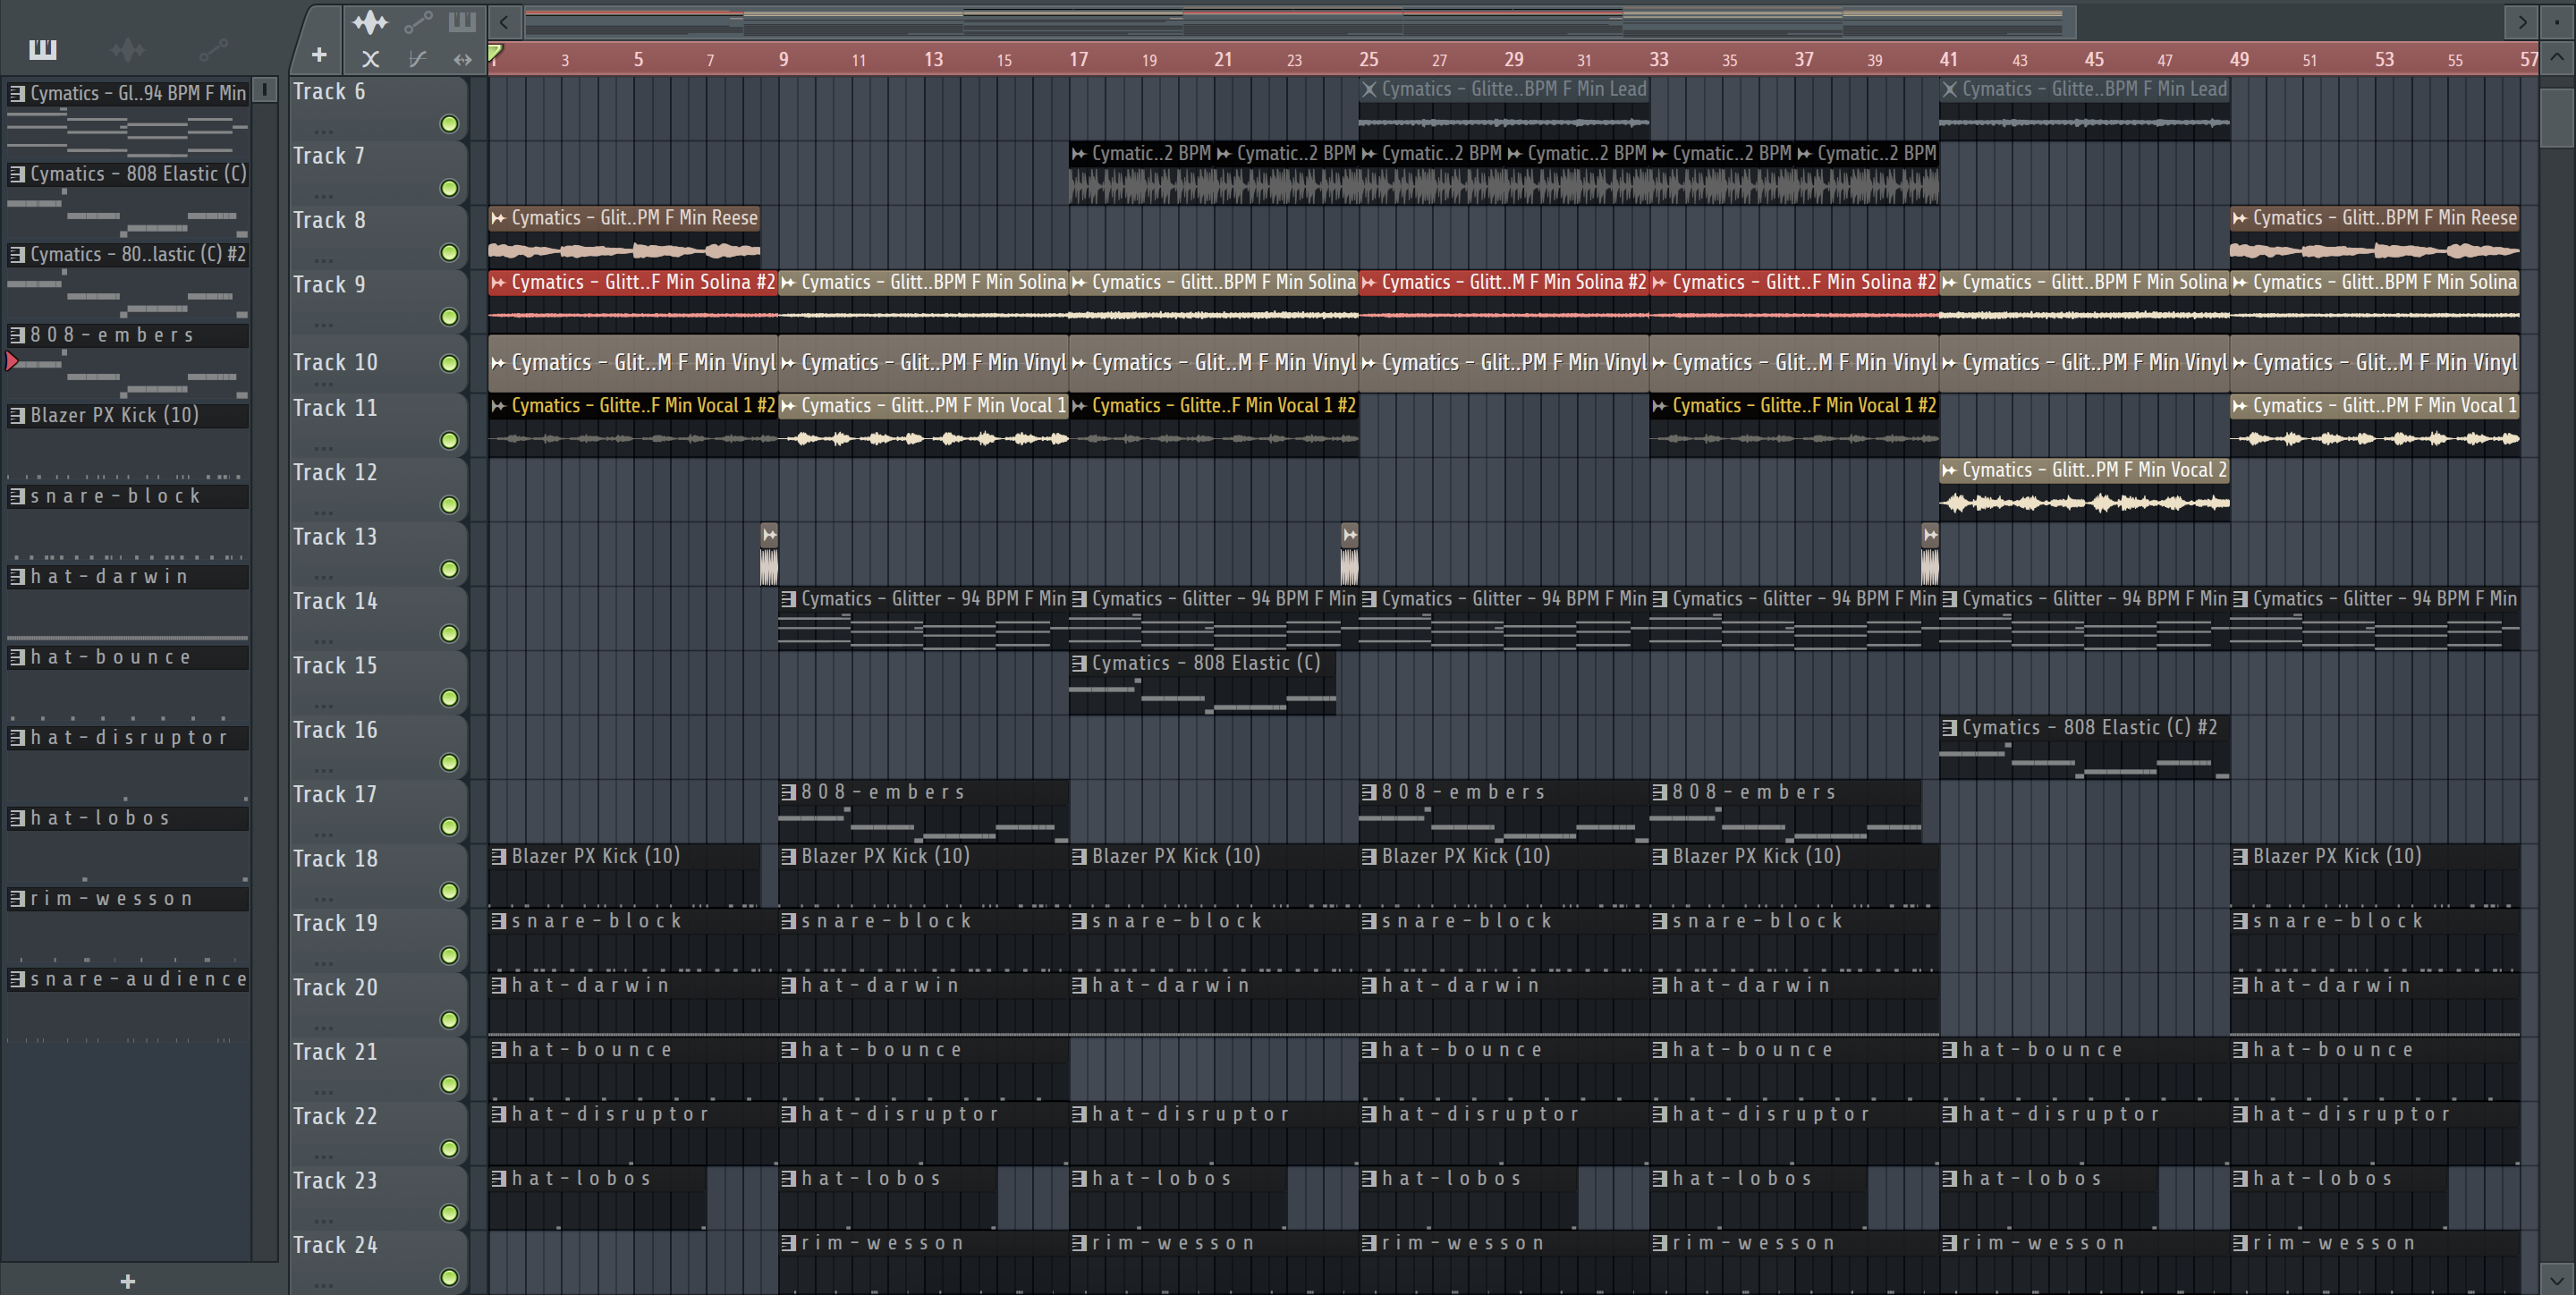Click the pattern icon of hat - lobos in the picker
The image size is (2576, 1295).
(17, 818)
